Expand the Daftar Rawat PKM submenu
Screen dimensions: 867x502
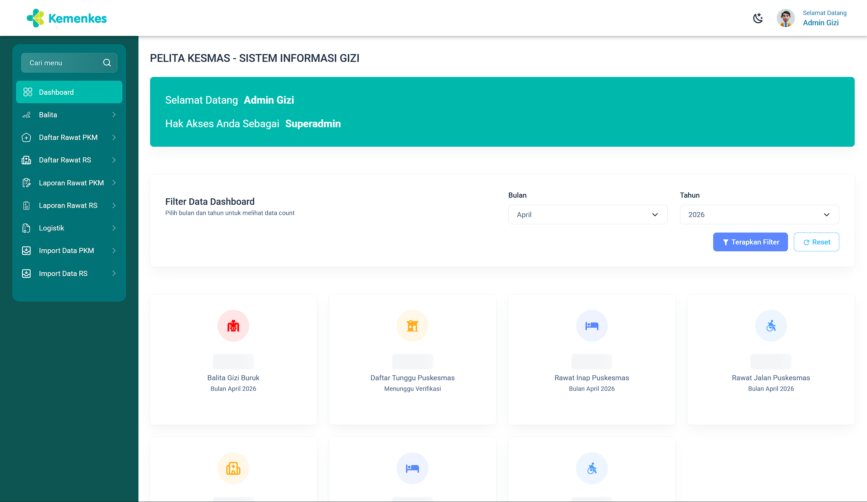click(69, 137)
